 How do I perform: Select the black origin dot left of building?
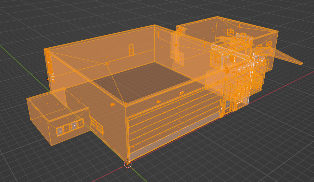(x=48, y=80)
